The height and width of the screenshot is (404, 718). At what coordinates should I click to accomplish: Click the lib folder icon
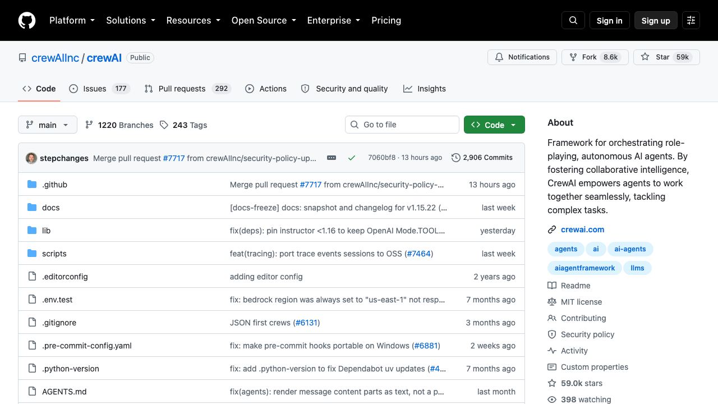click(x=32, y=231)
